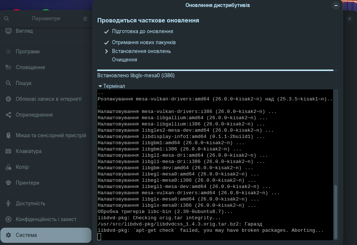Collapse the Термінал section
This screenshot has width=357, height=245.
100,86
